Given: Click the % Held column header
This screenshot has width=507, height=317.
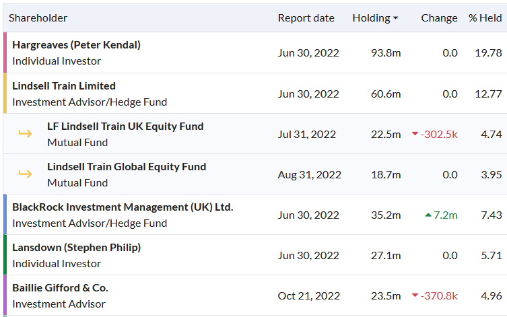Looking at the screenshot, I should [x=485, y=18].
